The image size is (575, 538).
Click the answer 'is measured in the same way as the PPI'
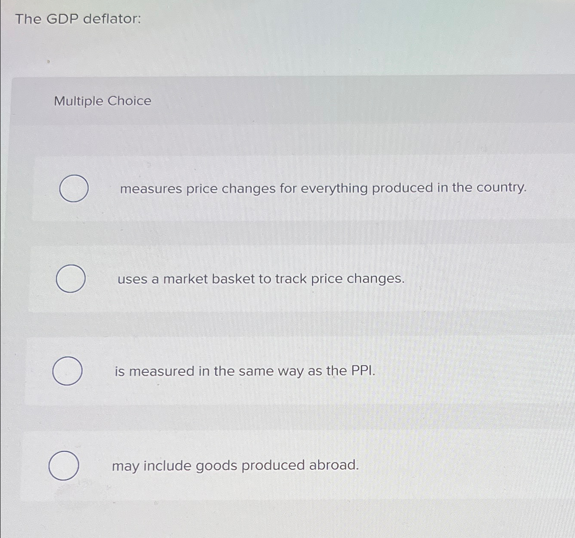click(x=246, y=371)
